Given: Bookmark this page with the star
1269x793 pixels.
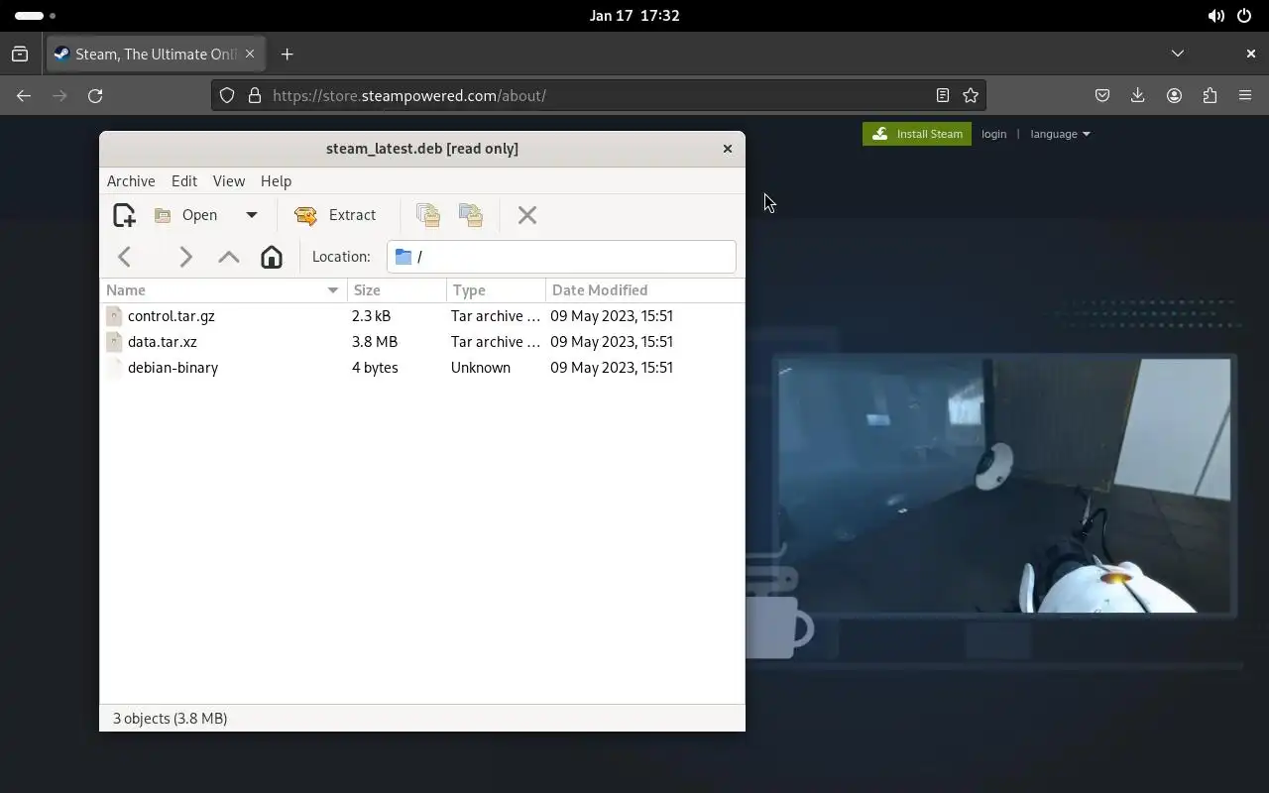Looking at the screenshot, I should pyautogui.click(x=971, y=96).
